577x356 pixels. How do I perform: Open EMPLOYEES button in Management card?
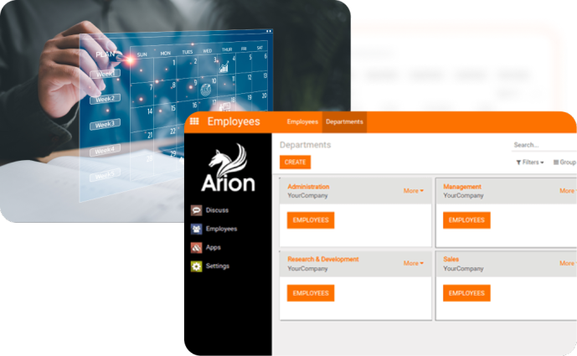pos(466,220)
